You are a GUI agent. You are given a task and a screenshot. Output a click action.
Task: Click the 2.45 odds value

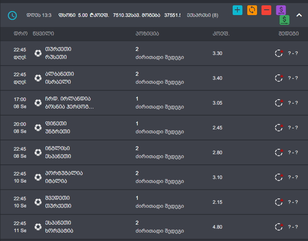click(x=217, y=128)
